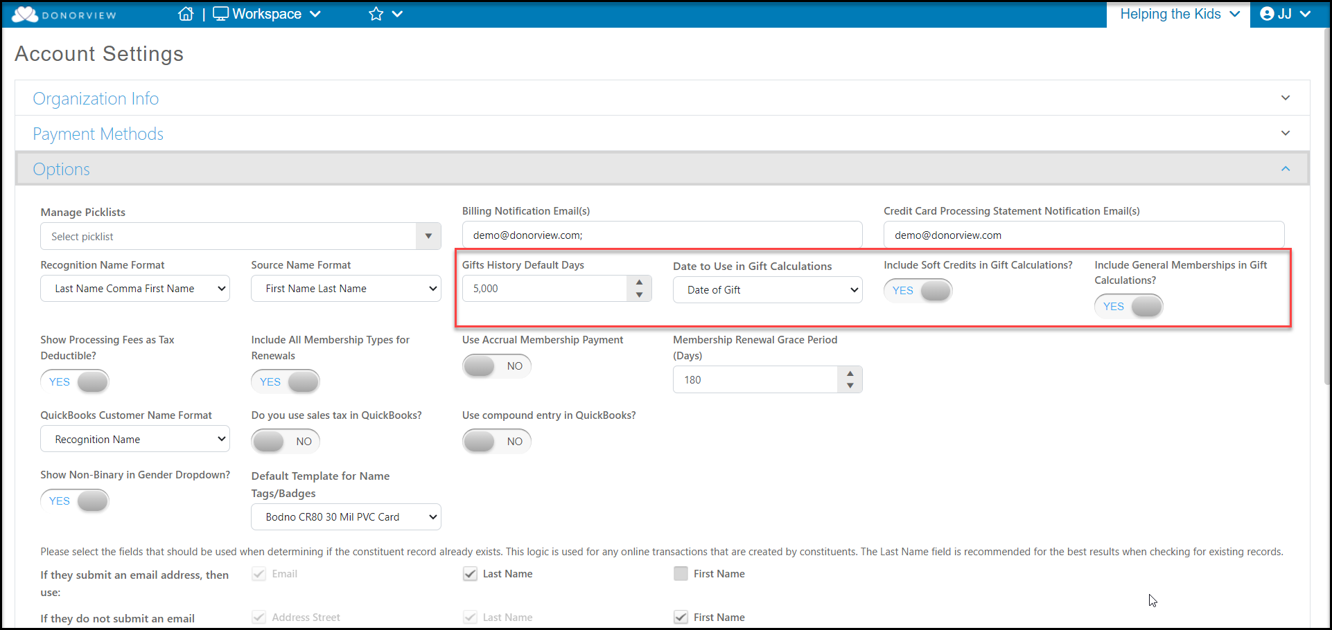The width and height of the screenshot is (1332, 630).
Task: Click the Membership Renewal Grace Period field
Action: (x=755, y=379)
